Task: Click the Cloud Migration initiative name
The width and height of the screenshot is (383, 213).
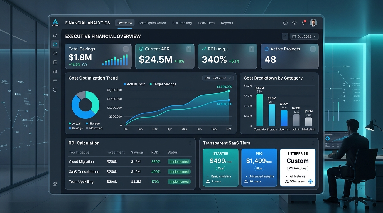Action: [x=81, y=162]
